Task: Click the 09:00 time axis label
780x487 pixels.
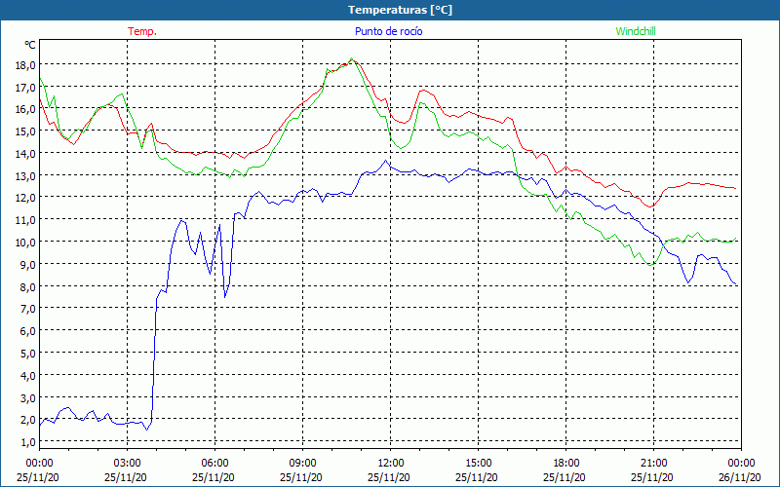Action: pyautogui.click(x=303, y=464)
